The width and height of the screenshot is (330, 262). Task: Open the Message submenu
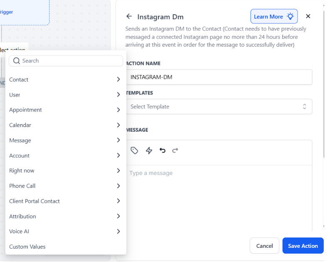[x=66, y=140]
